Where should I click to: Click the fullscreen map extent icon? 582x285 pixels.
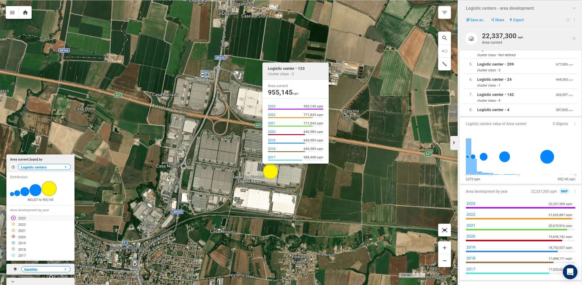pyautogui.click(x=444, y=230)
